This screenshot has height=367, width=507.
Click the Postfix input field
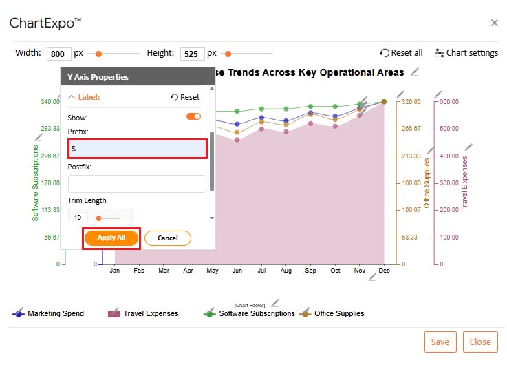[137, 184]
